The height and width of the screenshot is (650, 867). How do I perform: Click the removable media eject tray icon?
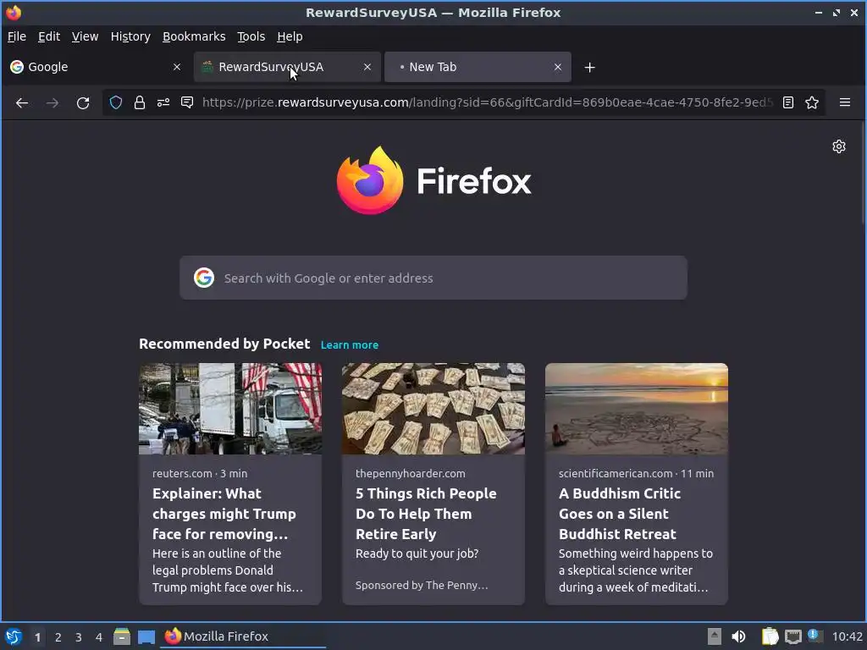coord(715,636)
